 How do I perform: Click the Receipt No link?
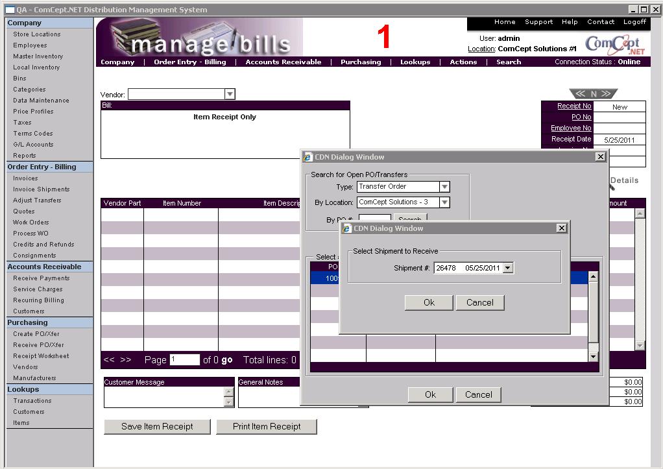pos(574,106)
